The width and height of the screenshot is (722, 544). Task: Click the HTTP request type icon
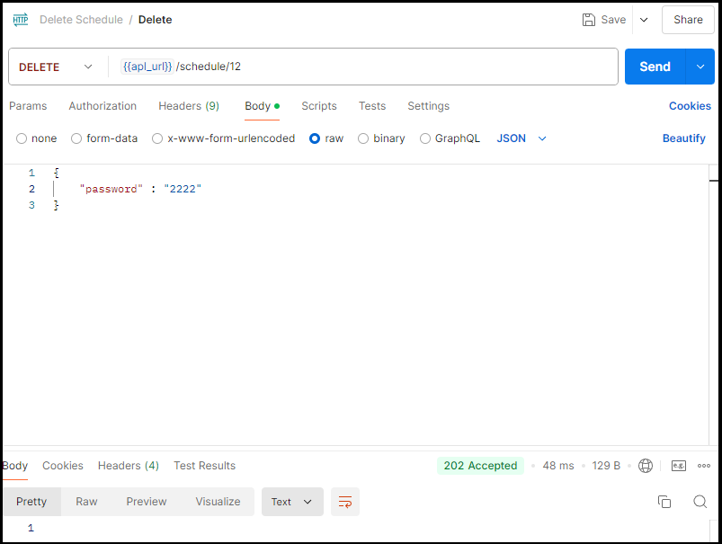pos(21,20)
